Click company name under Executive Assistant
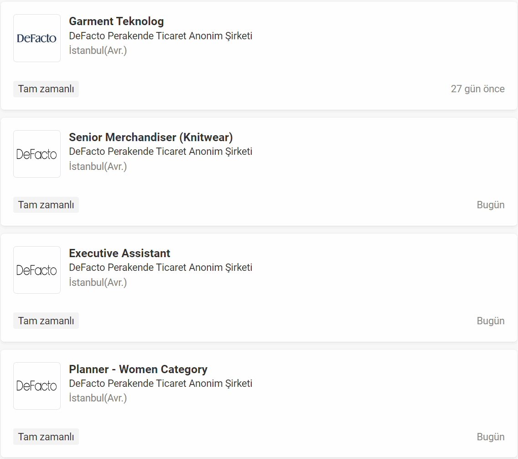Screen dimensions: 518x459 click(161, 267)
